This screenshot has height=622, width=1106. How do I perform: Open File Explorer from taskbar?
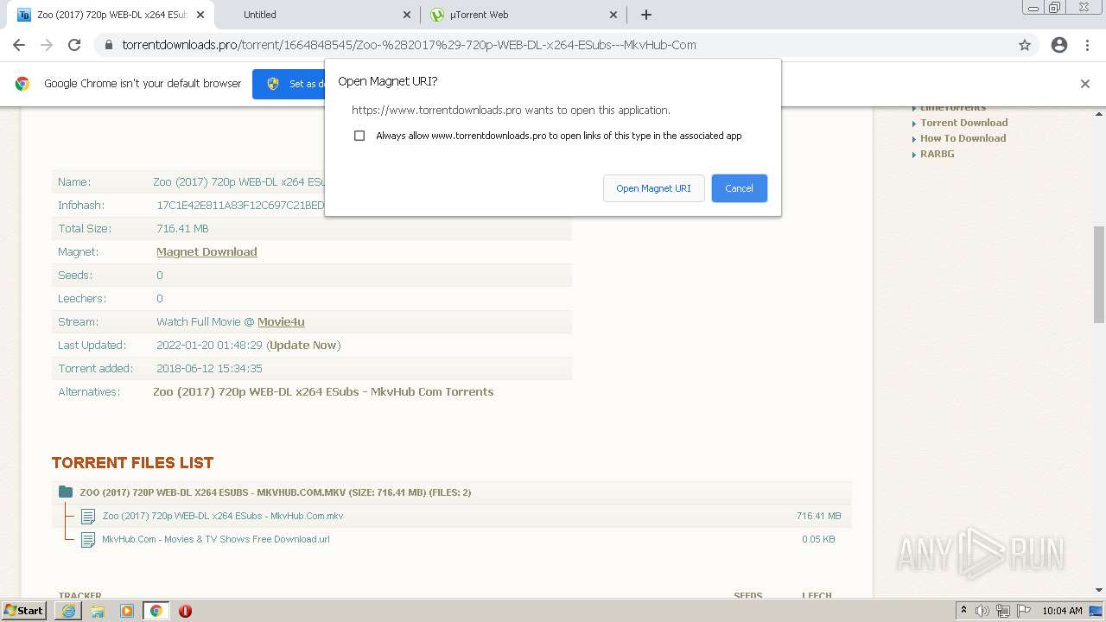pos(98,611)
